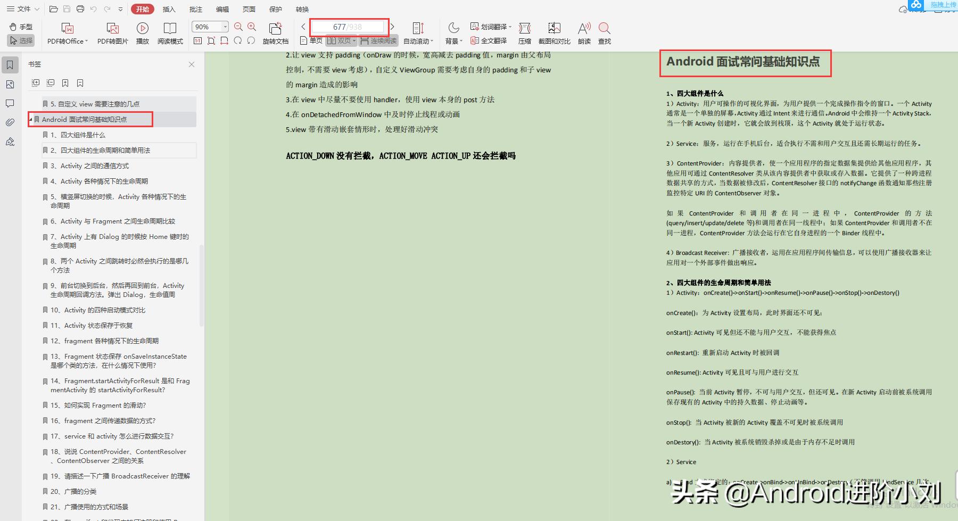
Task: Select the 编辑 ribbon tab
Action: pos(222,9)
